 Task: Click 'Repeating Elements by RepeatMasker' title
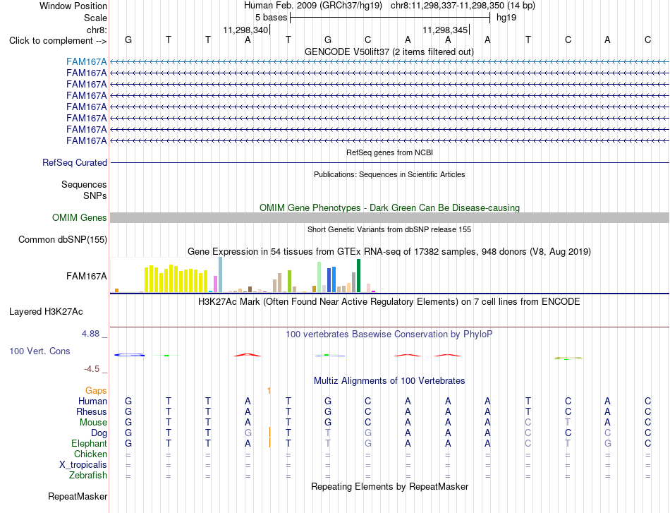coord(390,486)
